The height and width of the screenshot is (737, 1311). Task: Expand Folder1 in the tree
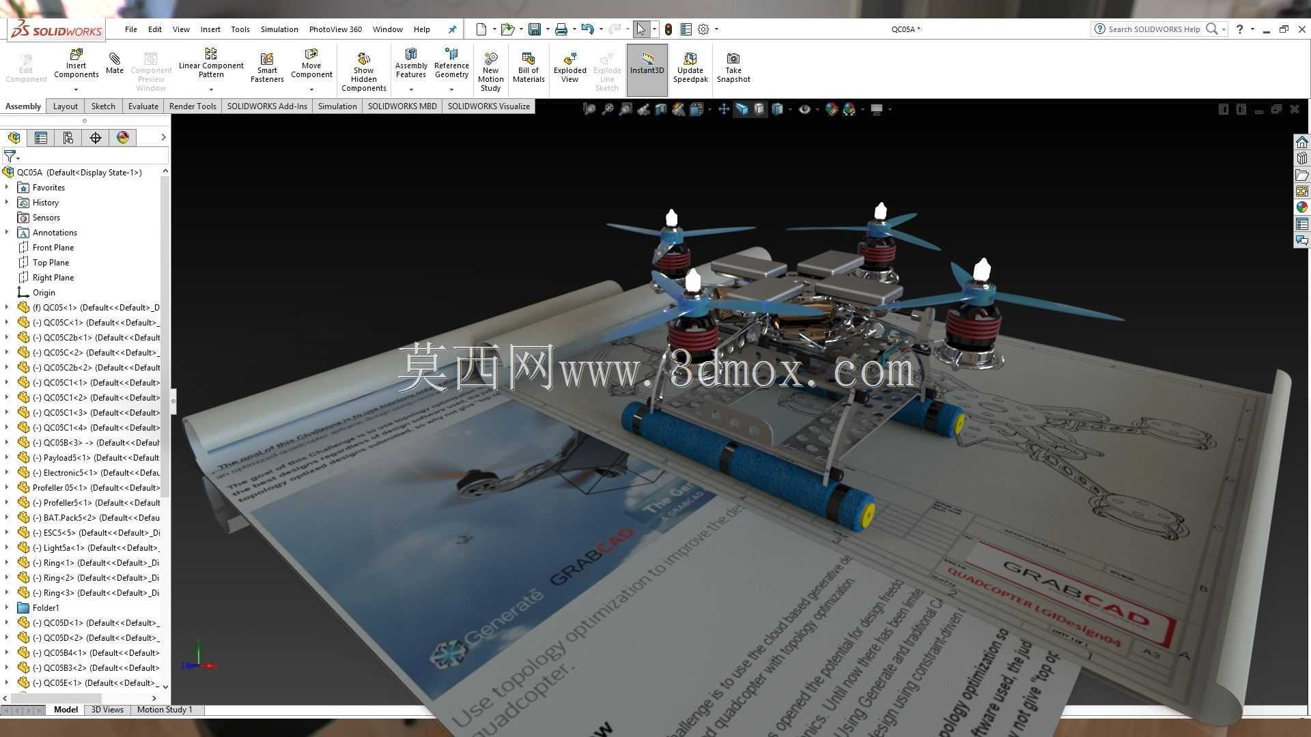(7, 608)
